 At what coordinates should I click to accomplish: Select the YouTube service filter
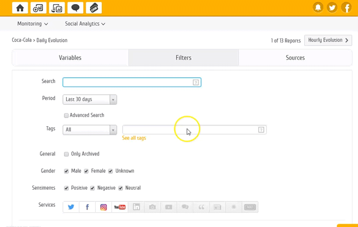[x=120, y=207]
